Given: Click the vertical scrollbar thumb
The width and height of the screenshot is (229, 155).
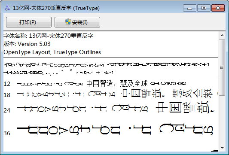Looking at the screenshot, I should tap(222, 67).
